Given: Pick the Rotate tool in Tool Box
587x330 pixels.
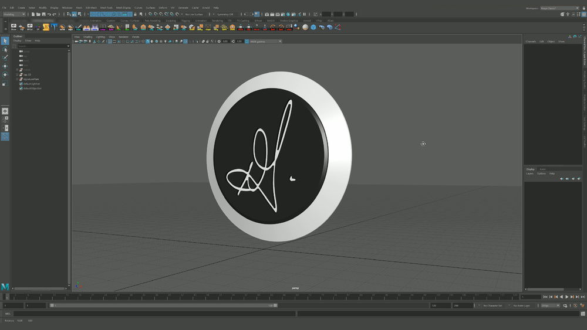Looking at the screenshot, I should (x=5, y=75).
